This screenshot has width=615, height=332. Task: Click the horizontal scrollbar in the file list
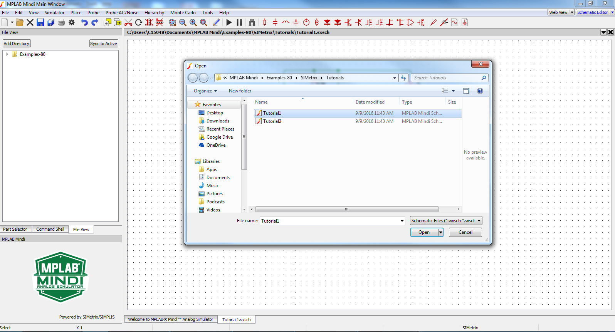click(347, 210)
